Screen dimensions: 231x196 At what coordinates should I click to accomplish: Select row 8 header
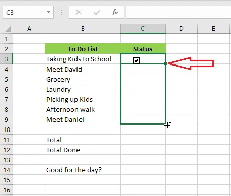point(7,109)
